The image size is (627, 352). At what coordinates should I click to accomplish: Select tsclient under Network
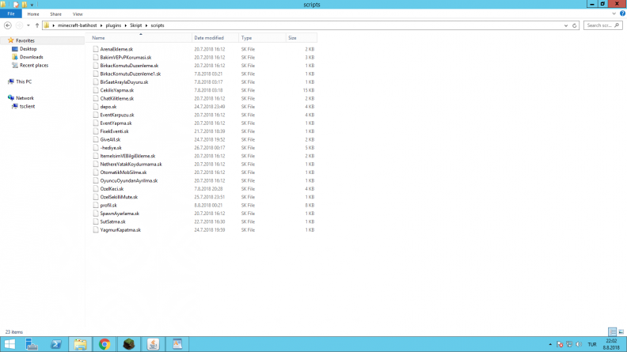(x=27, y=106)
